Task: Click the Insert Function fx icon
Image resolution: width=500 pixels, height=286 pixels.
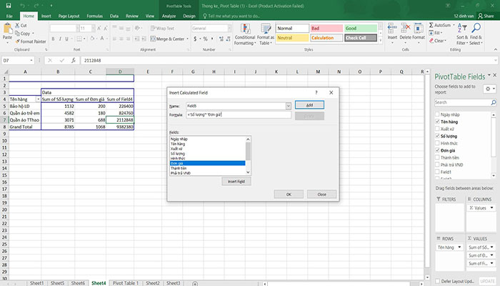Action: point(74,60)
